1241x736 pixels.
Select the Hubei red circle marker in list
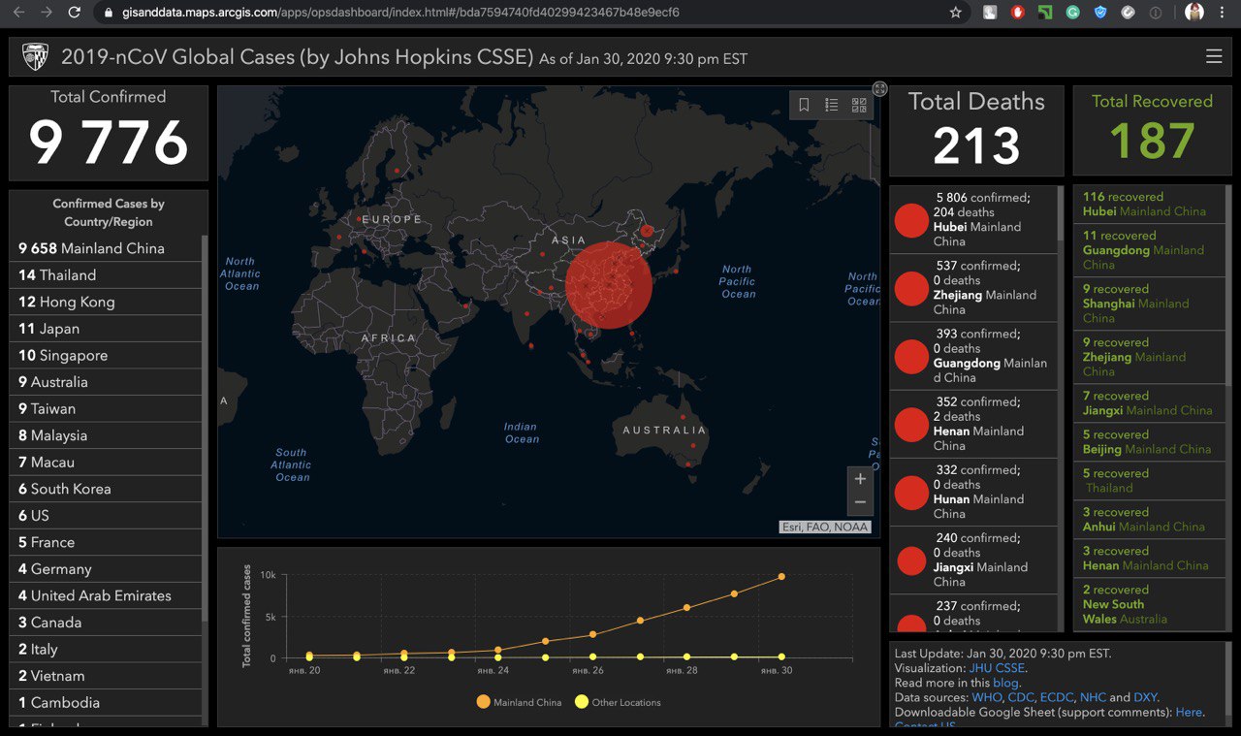click(911, 220)
